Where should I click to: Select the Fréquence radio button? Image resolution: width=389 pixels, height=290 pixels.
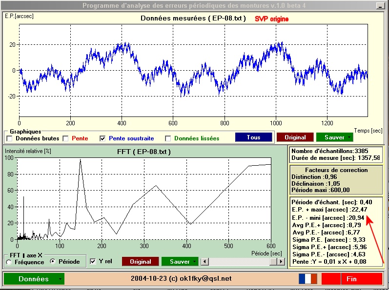pyautogui.click(x=9, y=262)
